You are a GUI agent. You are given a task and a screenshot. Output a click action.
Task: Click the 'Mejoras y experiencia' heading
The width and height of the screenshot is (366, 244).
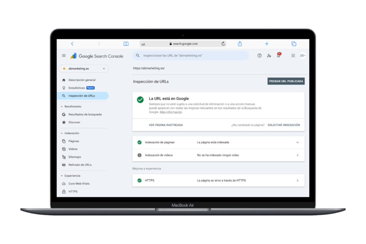[147, 169]
